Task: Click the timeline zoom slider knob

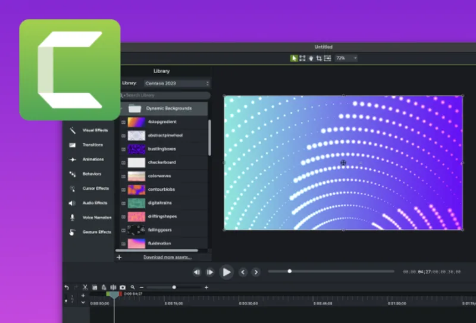Action: 174,287
